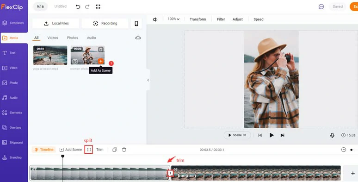Delete selected scene with trash icon
358x182 pixels.
[x=124, y=150]
